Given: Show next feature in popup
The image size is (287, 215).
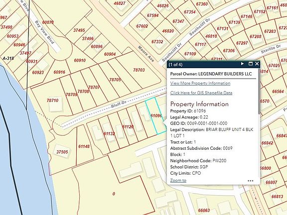Looking at the screenshot, I should click(x=242, y=64).
